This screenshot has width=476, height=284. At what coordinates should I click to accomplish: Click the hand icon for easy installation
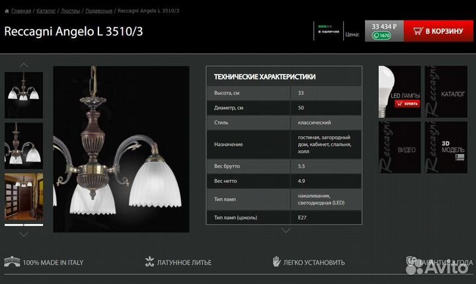coord(276,262)
